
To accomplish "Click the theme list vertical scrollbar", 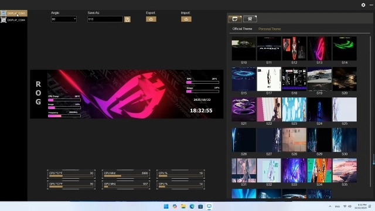I will pyautogui.click(x=371, y=111).
